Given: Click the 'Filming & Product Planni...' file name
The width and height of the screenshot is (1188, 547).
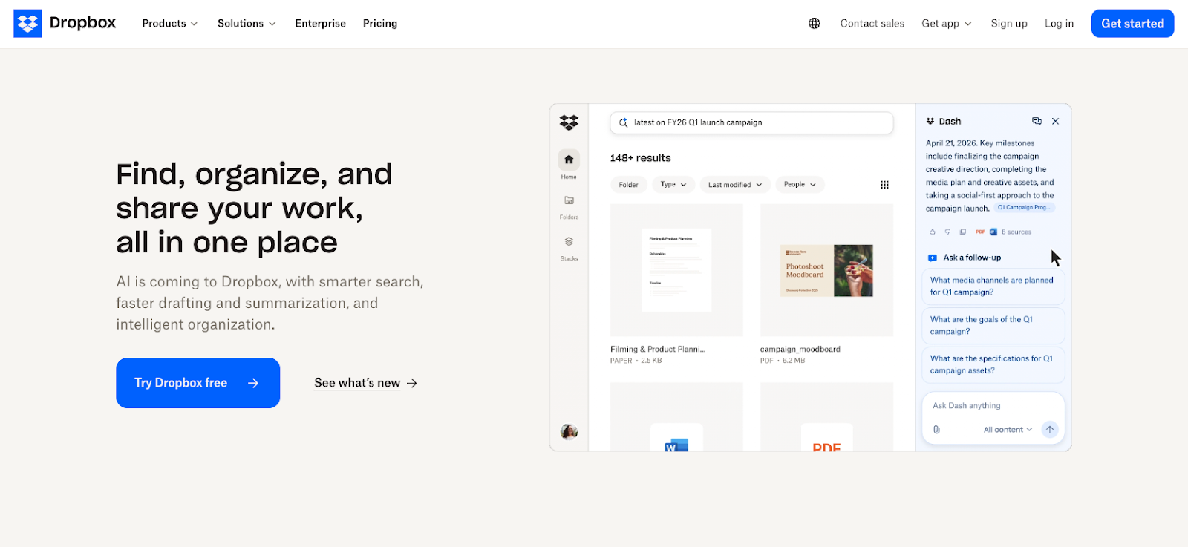Looking at the screenshot, I should (658, 349).
